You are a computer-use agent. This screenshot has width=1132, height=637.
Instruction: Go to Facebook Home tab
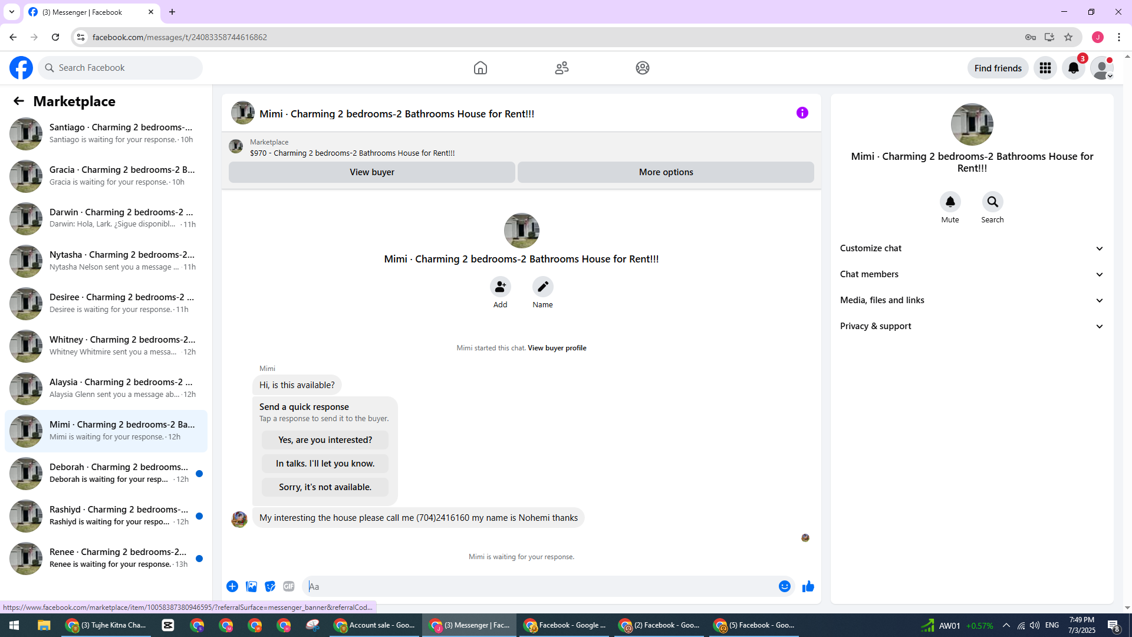coord(480,68)
